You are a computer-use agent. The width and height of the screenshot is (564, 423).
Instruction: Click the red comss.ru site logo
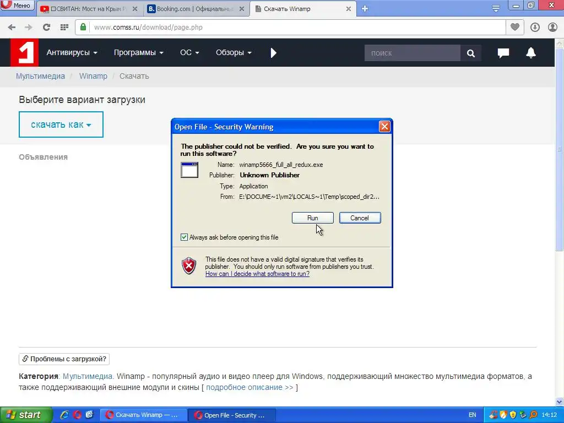(x=24, y=52)
